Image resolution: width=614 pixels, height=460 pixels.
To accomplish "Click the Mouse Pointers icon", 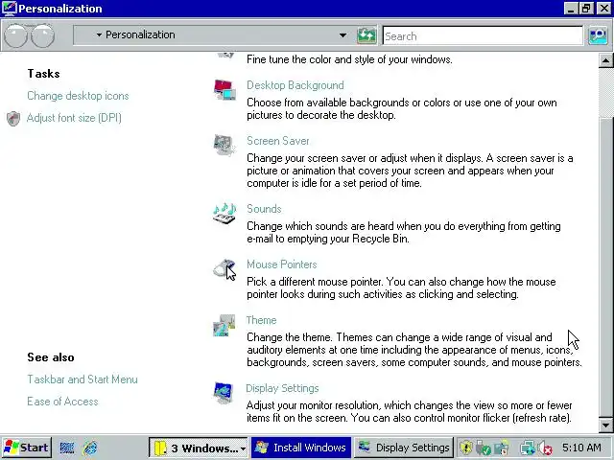I will [224, 269].
